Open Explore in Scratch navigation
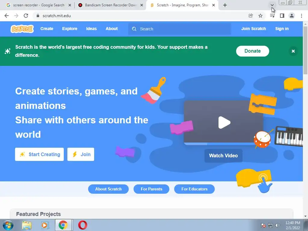The image size is (308, 231). coord(70,29)
